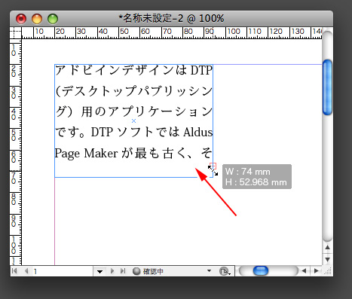
Task: Click the vertical scrollbar up arrow
Action: click(x=327, y=248)
